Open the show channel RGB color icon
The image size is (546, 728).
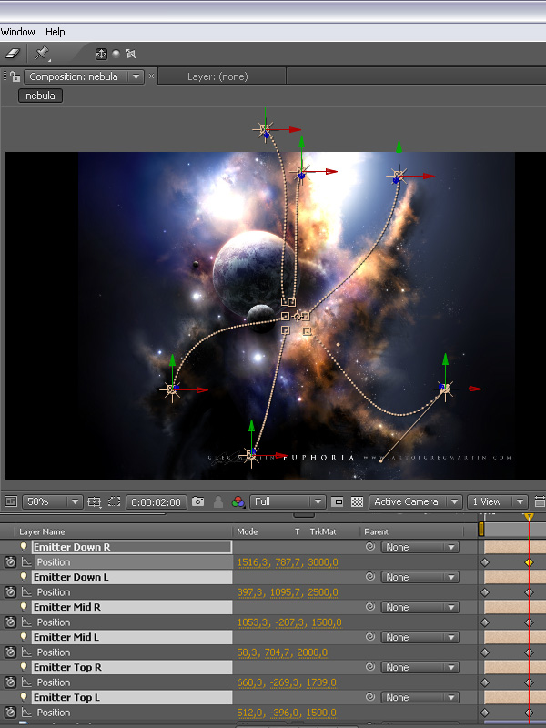pos(238,502)
